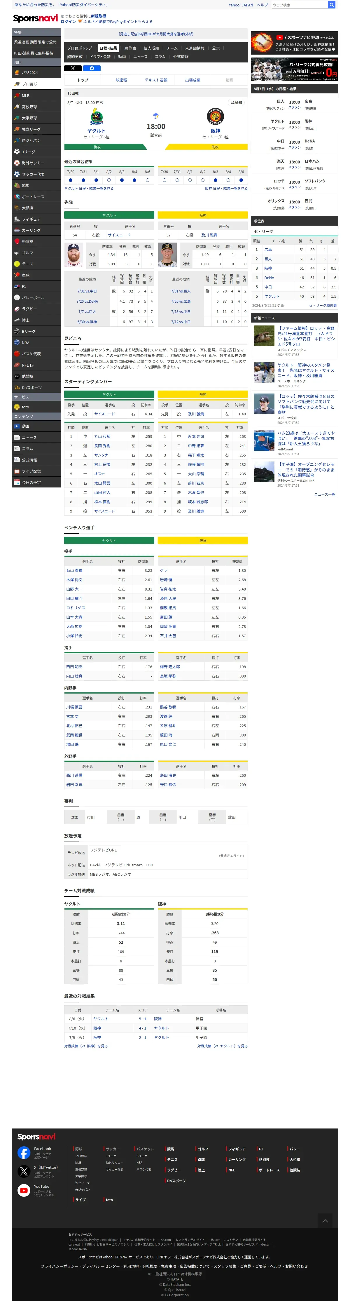Open ゴルフ in the sidebar
The height and width of the screenshot is (1301, 350).
click(x=36, y=253)
